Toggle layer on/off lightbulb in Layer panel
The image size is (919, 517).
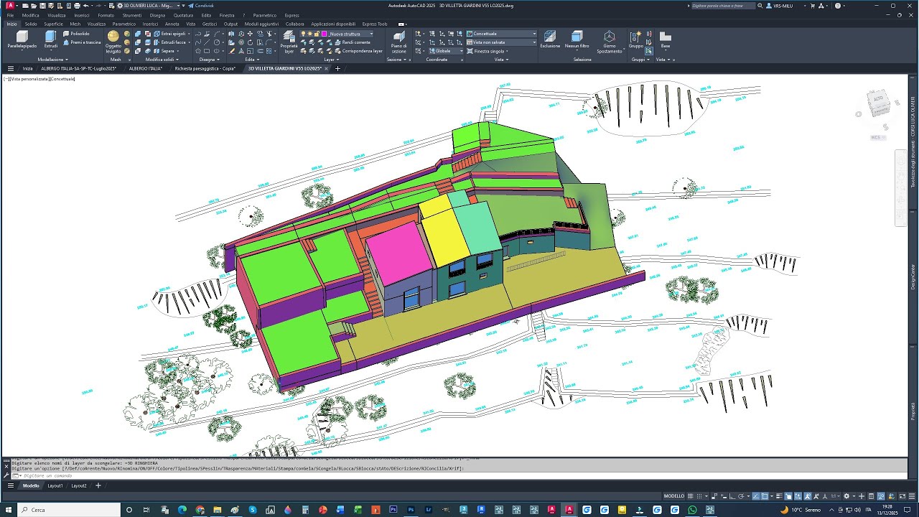tap(303, 34)
